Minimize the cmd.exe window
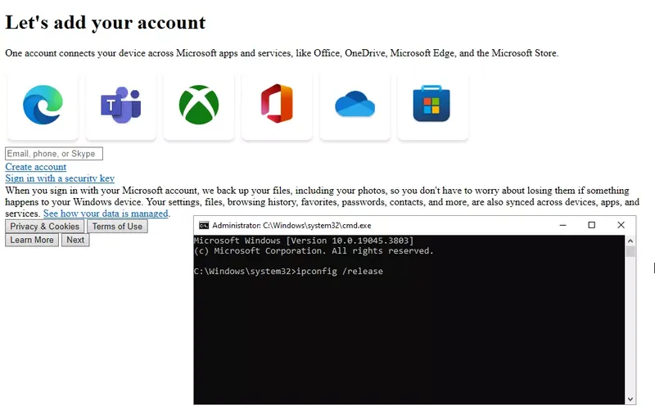The width and height of the screenshot is (655, 414). [x=562, y=225]
